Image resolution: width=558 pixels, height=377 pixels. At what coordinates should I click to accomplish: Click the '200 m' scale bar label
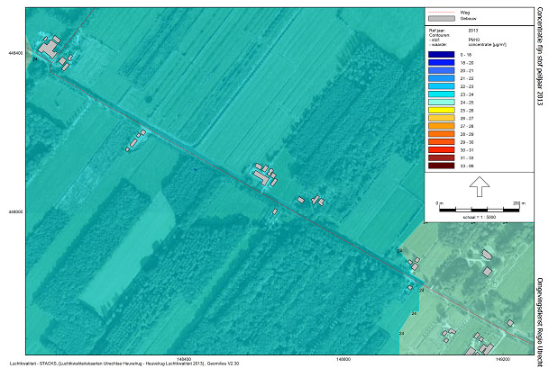pyautogui.click(x=519, y=203)
